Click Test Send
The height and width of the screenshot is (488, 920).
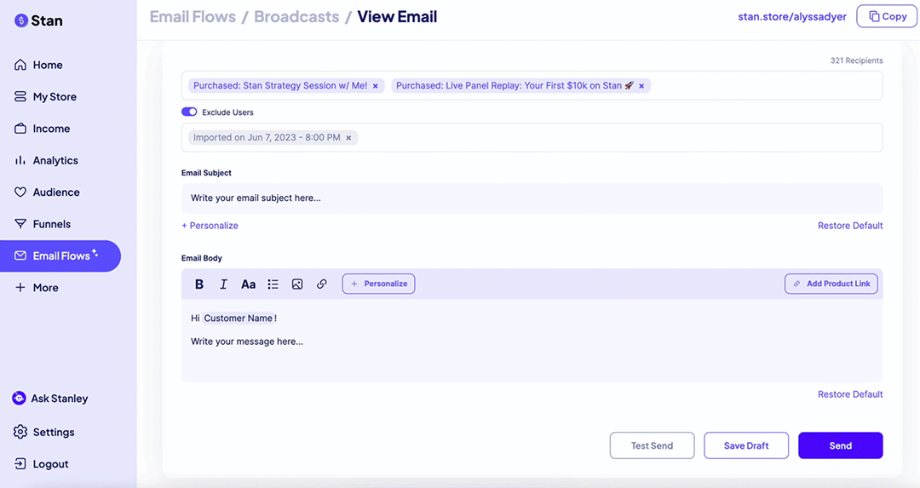tap(652, 445)
